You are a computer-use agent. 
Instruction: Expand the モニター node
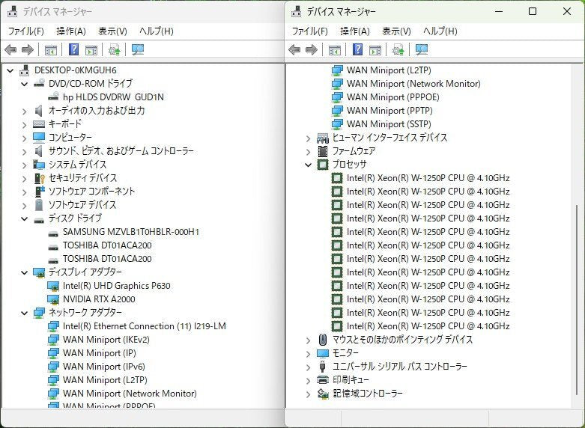(x=308, y=353)
